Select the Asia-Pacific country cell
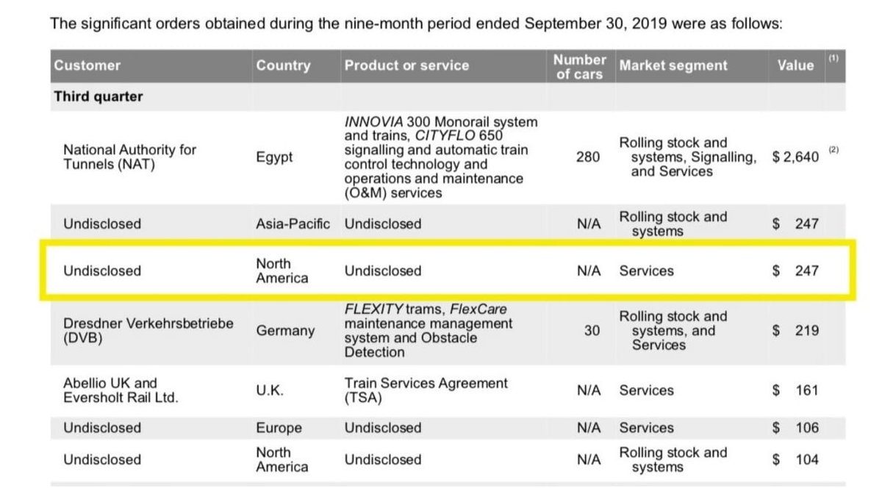 (x=293, y=223)
